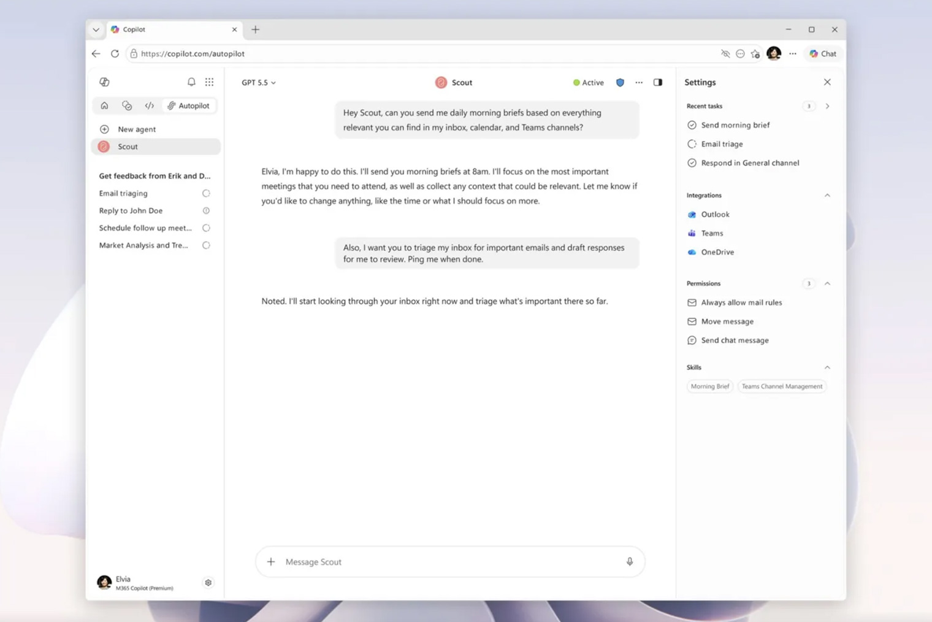Click the address bar with copilot.com/autopilot
The height and width of the screenshot is (622, 932).
pyautogui.click(x=423, y=54)
